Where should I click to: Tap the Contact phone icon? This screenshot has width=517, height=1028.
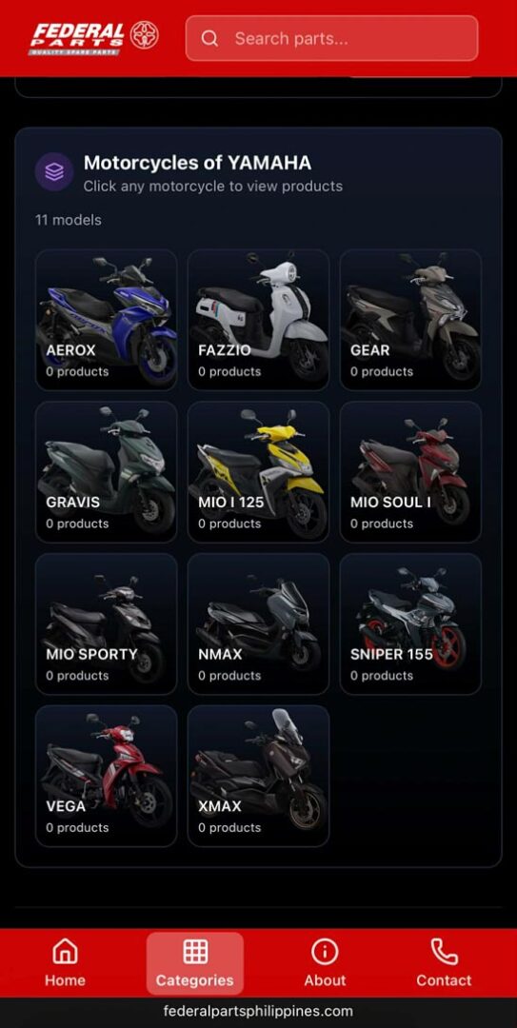pos(444,951)
